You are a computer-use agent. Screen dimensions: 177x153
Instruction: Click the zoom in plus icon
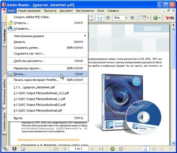pos(132,18)
